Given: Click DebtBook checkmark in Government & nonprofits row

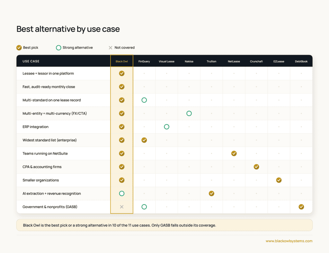Looking at the screenshot, I should 301,207.
